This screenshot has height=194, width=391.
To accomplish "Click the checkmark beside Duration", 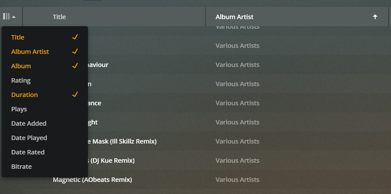I will tap(75, 94).
